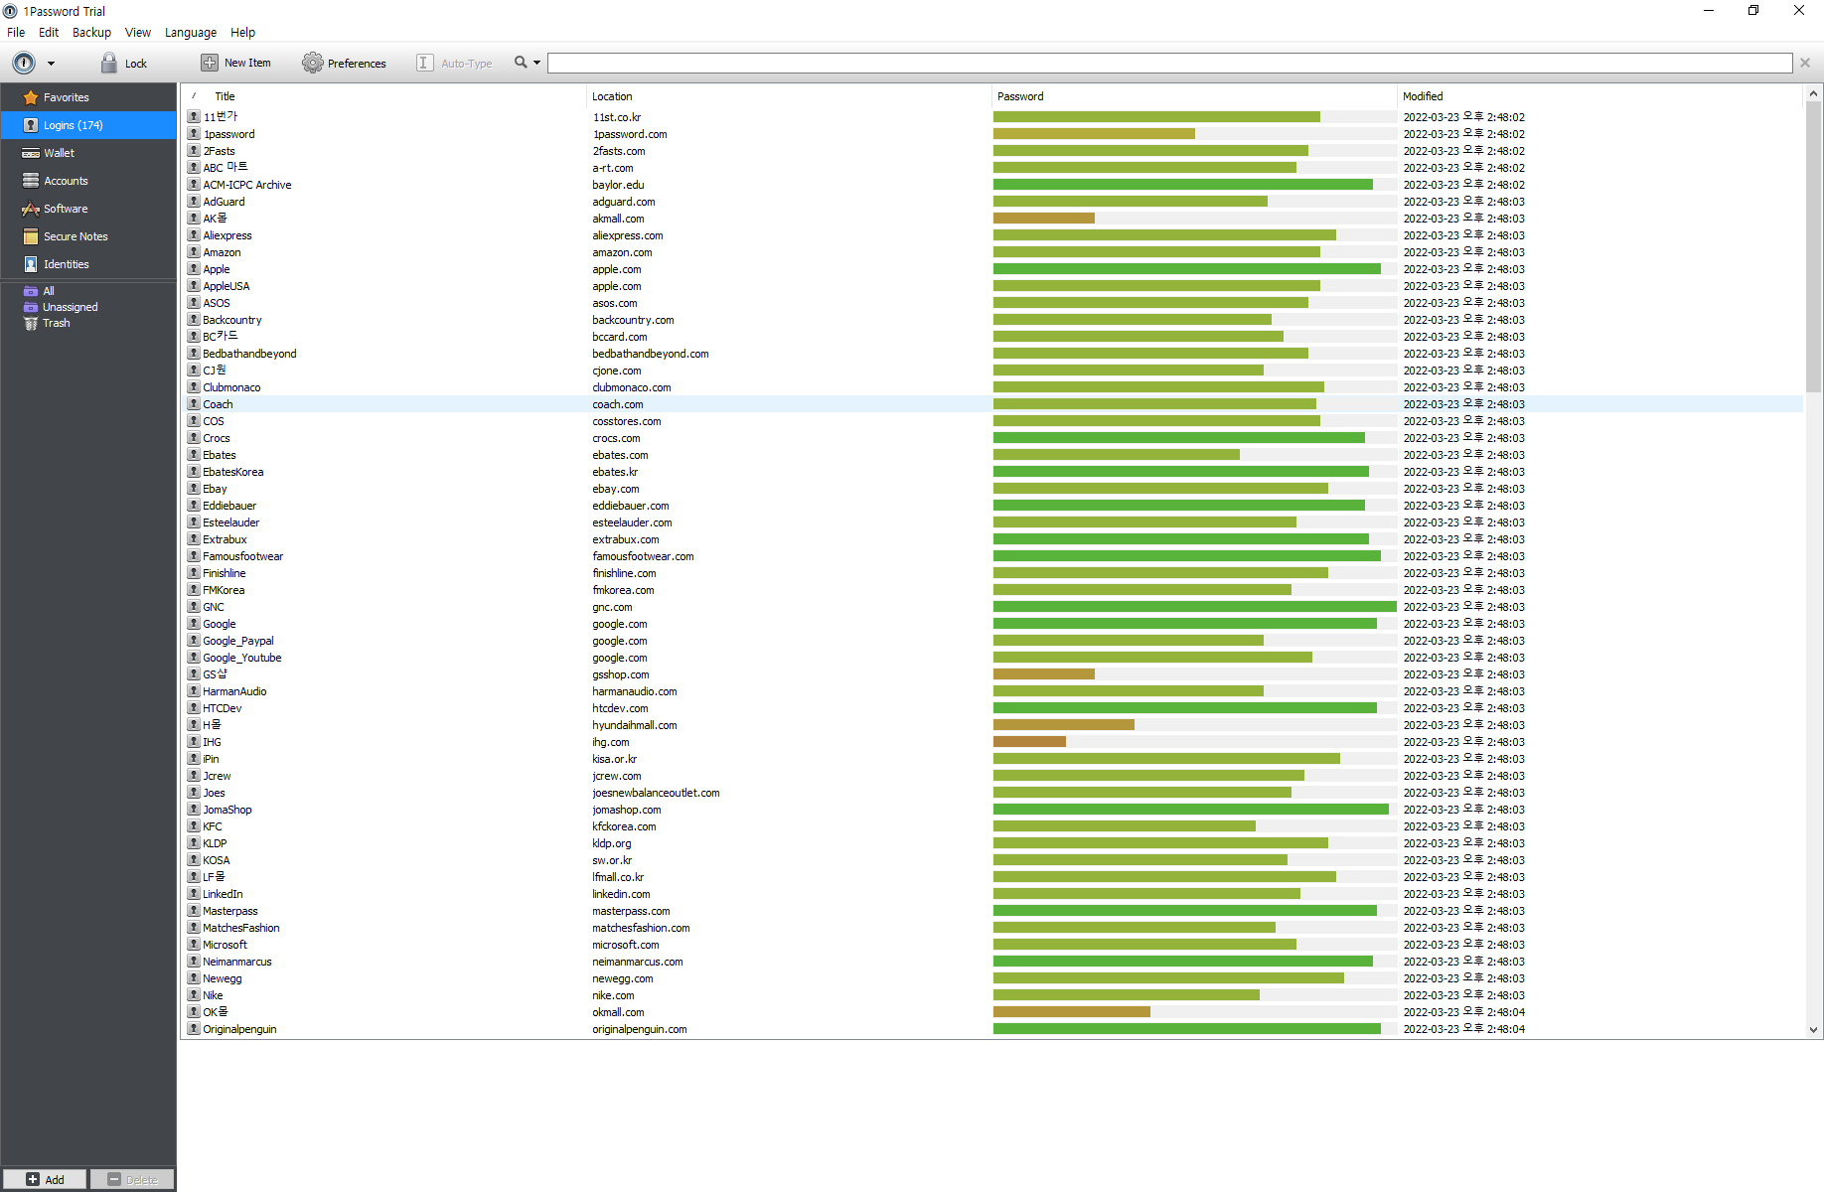Select the Google_Youtube entry
The width and height of the screenshot is (1824, 1192).
[x=242, y=658]
